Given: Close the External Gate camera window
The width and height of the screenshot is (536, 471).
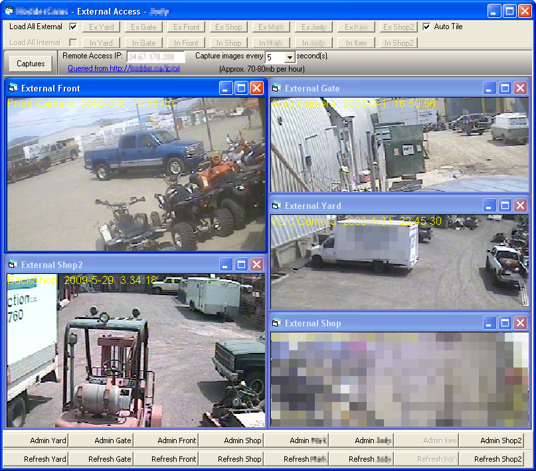Looking at the screenshot, I should click(520, 88).
